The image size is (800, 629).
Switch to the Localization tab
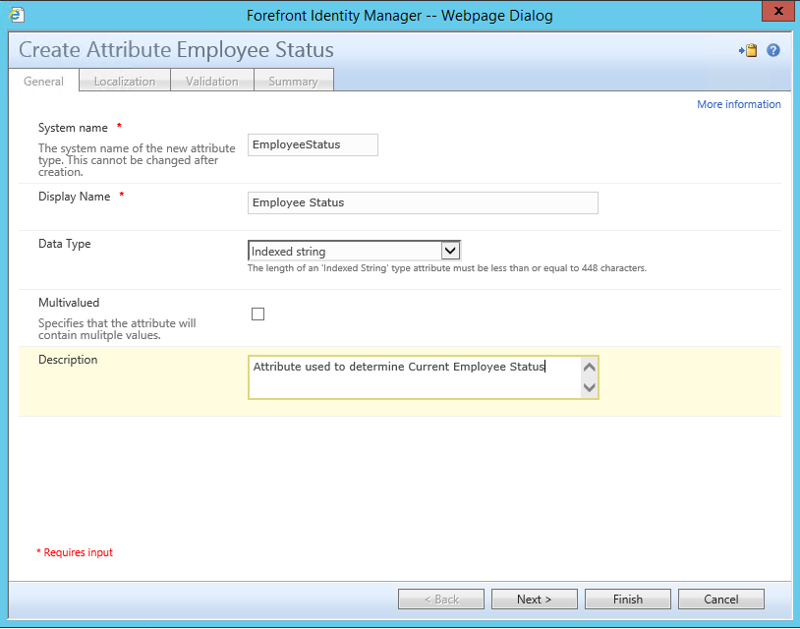point(125,82)
